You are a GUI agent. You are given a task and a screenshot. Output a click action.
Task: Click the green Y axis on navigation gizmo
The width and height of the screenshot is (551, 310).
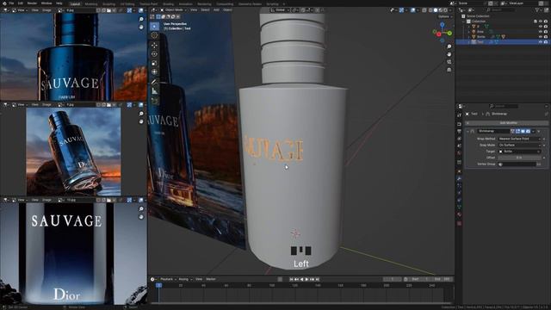pyautogui.click(x=449, y=33)
